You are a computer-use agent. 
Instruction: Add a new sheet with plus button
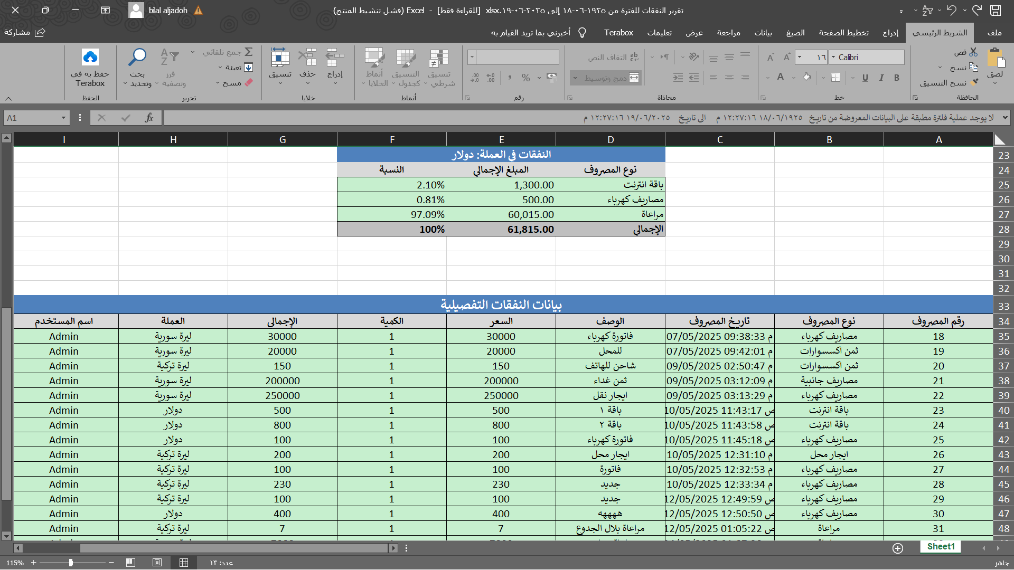[898, 548]
